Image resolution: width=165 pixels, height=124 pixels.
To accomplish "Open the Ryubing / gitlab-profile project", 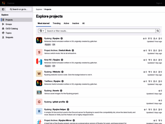I will tap(55, 102).
